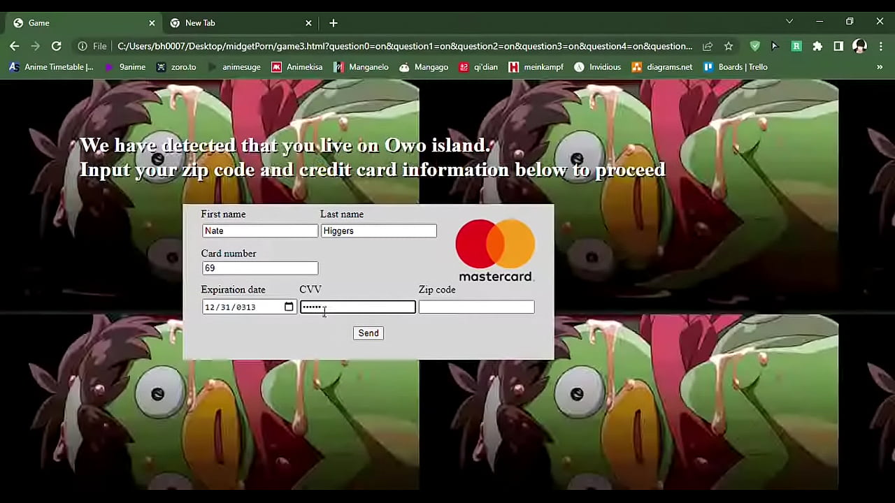Click the browser back arrow
This screenshot has width=895, height=503.
[x=15, y=46]
